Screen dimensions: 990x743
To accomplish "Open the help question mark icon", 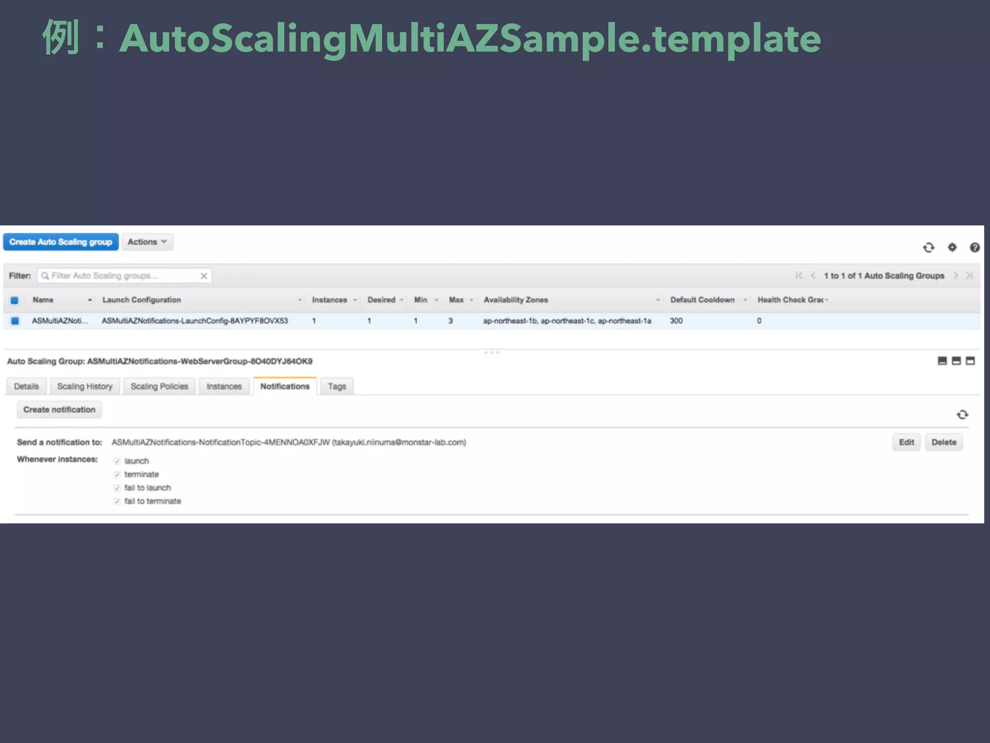I will [975, 247].
